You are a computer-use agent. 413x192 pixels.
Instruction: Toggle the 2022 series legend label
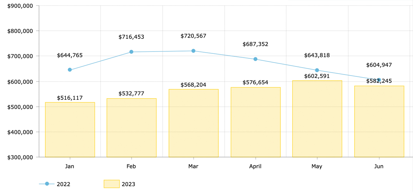point(63,184)
